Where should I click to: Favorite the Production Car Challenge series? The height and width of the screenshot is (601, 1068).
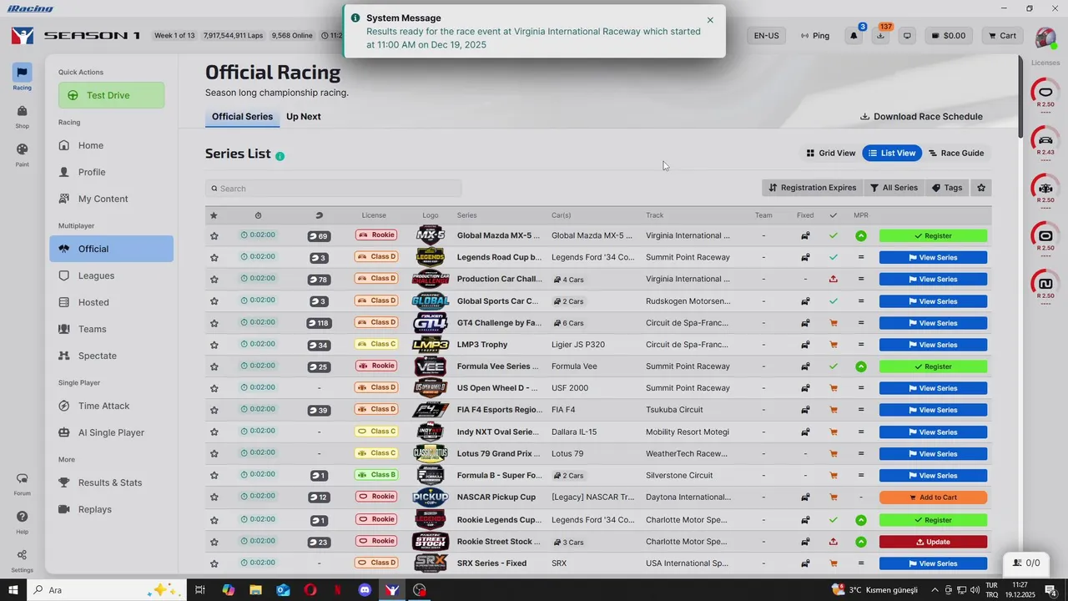tap(214, 280)
